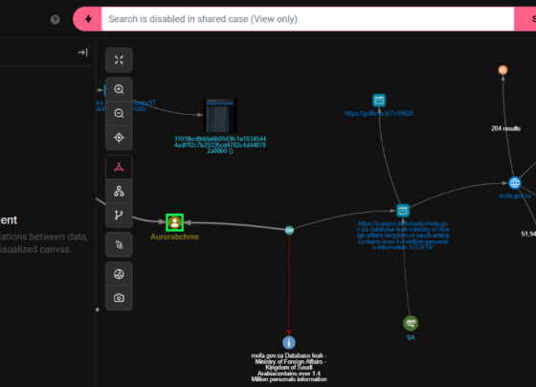Select the SA Saudi flag node
This screenshot has width=536, height=387.
pos(411,323)
